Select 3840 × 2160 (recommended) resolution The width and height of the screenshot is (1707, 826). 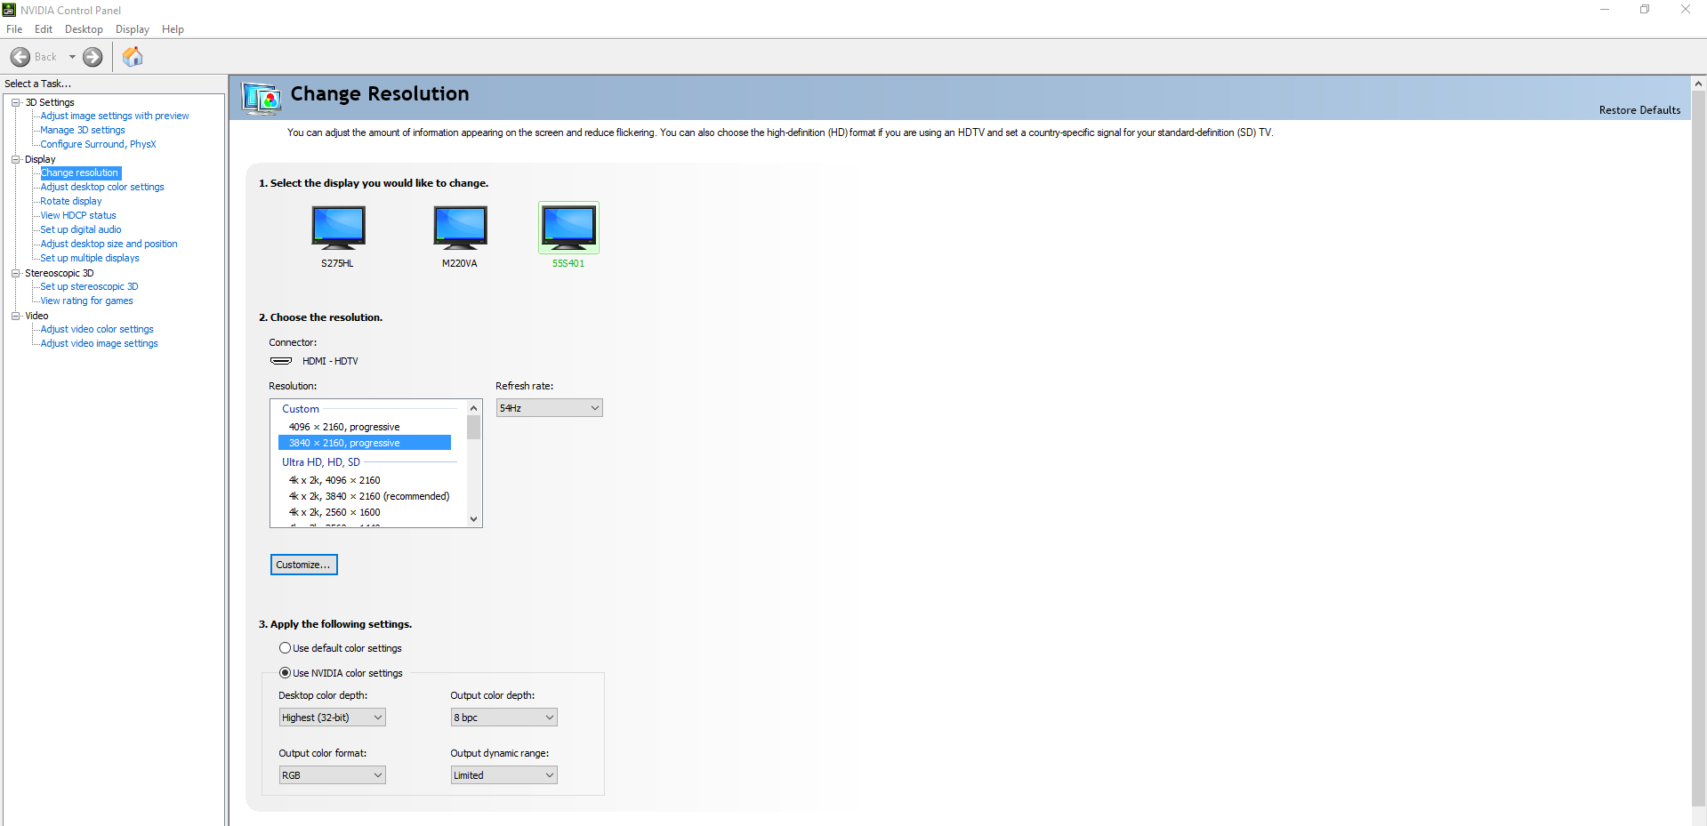369,496
